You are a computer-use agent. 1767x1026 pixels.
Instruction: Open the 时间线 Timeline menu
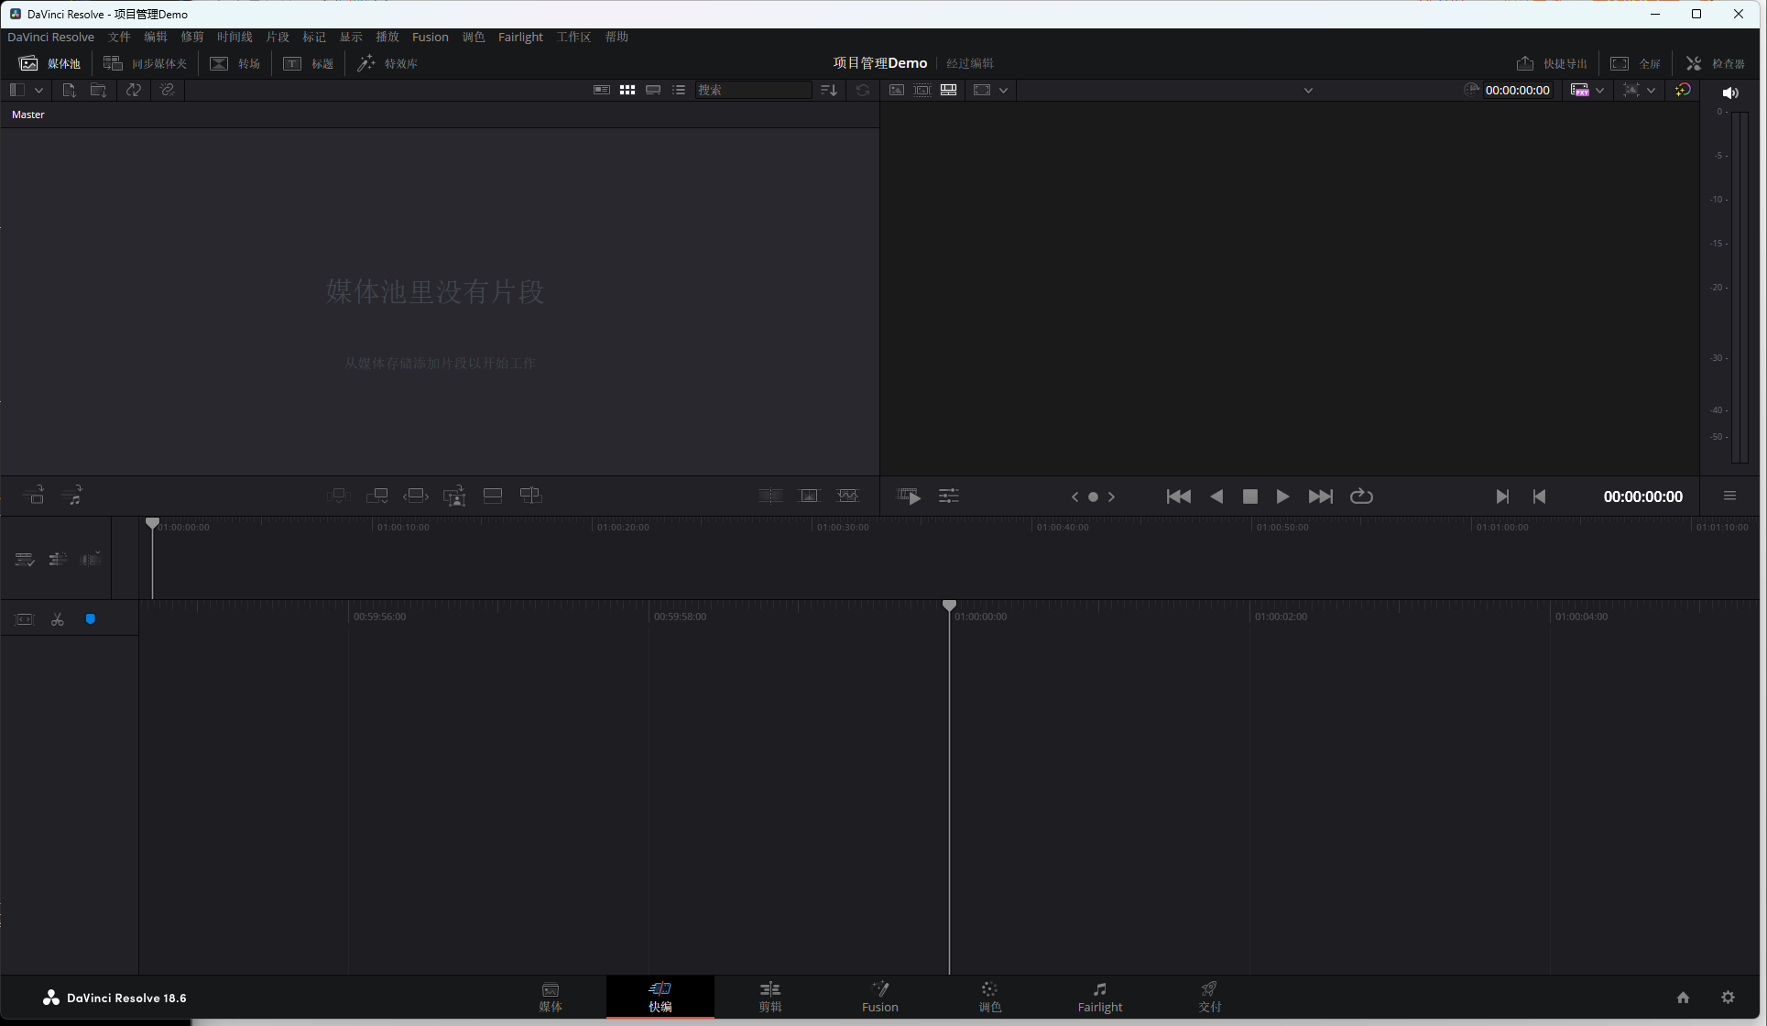[235, 37]
